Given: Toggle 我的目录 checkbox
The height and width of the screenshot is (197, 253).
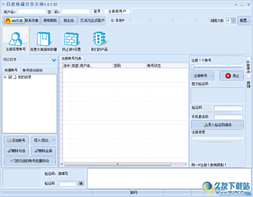Looking at the screenshot, I should click(10, 77).
